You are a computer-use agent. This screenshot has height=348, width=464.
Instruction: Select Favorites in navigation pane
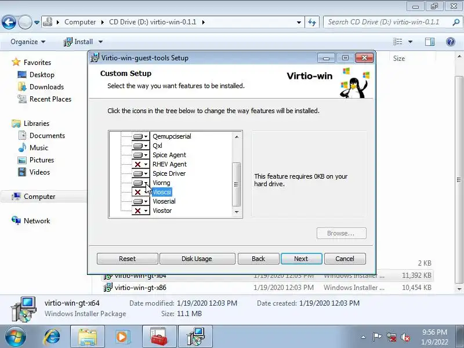[37, 63]
